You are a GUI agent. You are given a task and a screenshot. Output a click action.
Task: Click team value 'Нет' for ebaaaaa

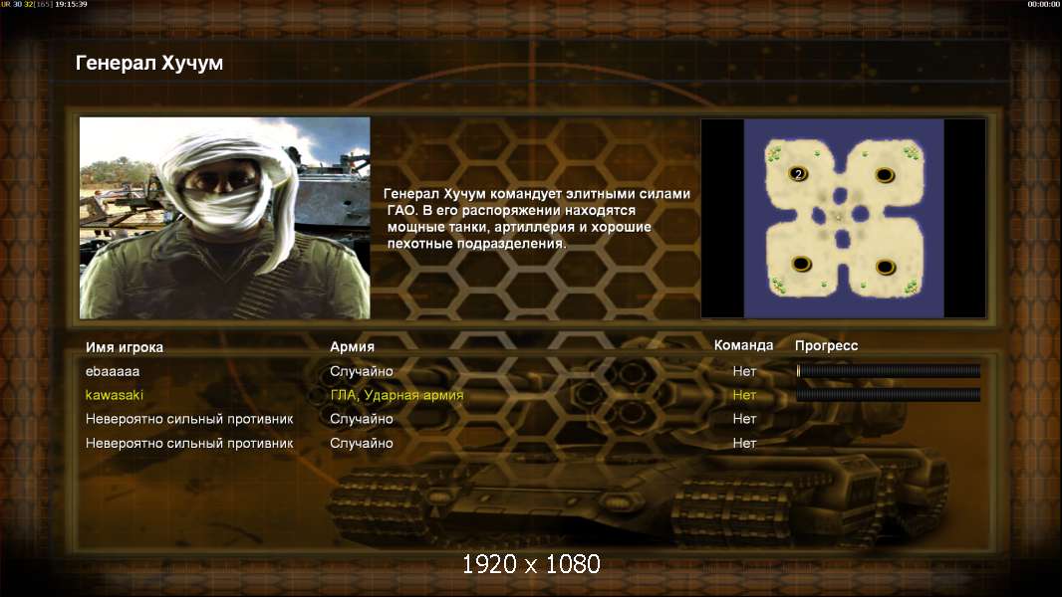[744, 371]
